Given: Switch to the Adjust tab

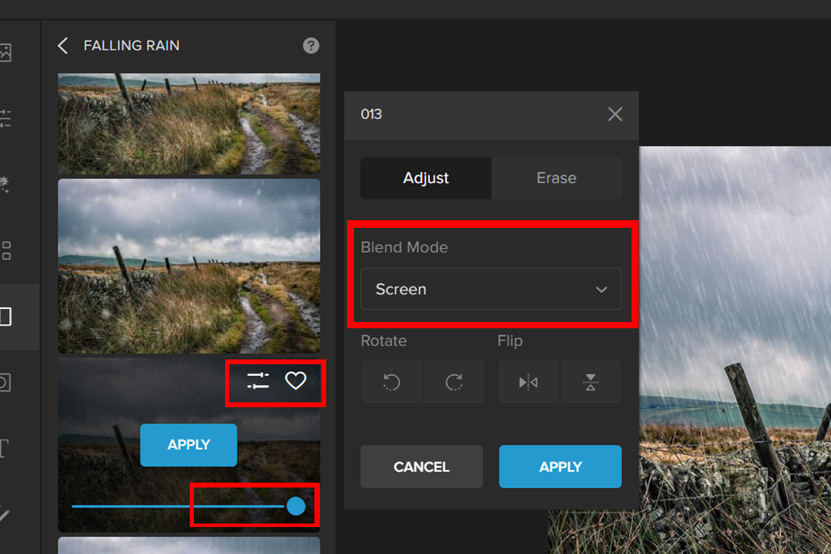Looking at the screenshot, I should [426, 178].
